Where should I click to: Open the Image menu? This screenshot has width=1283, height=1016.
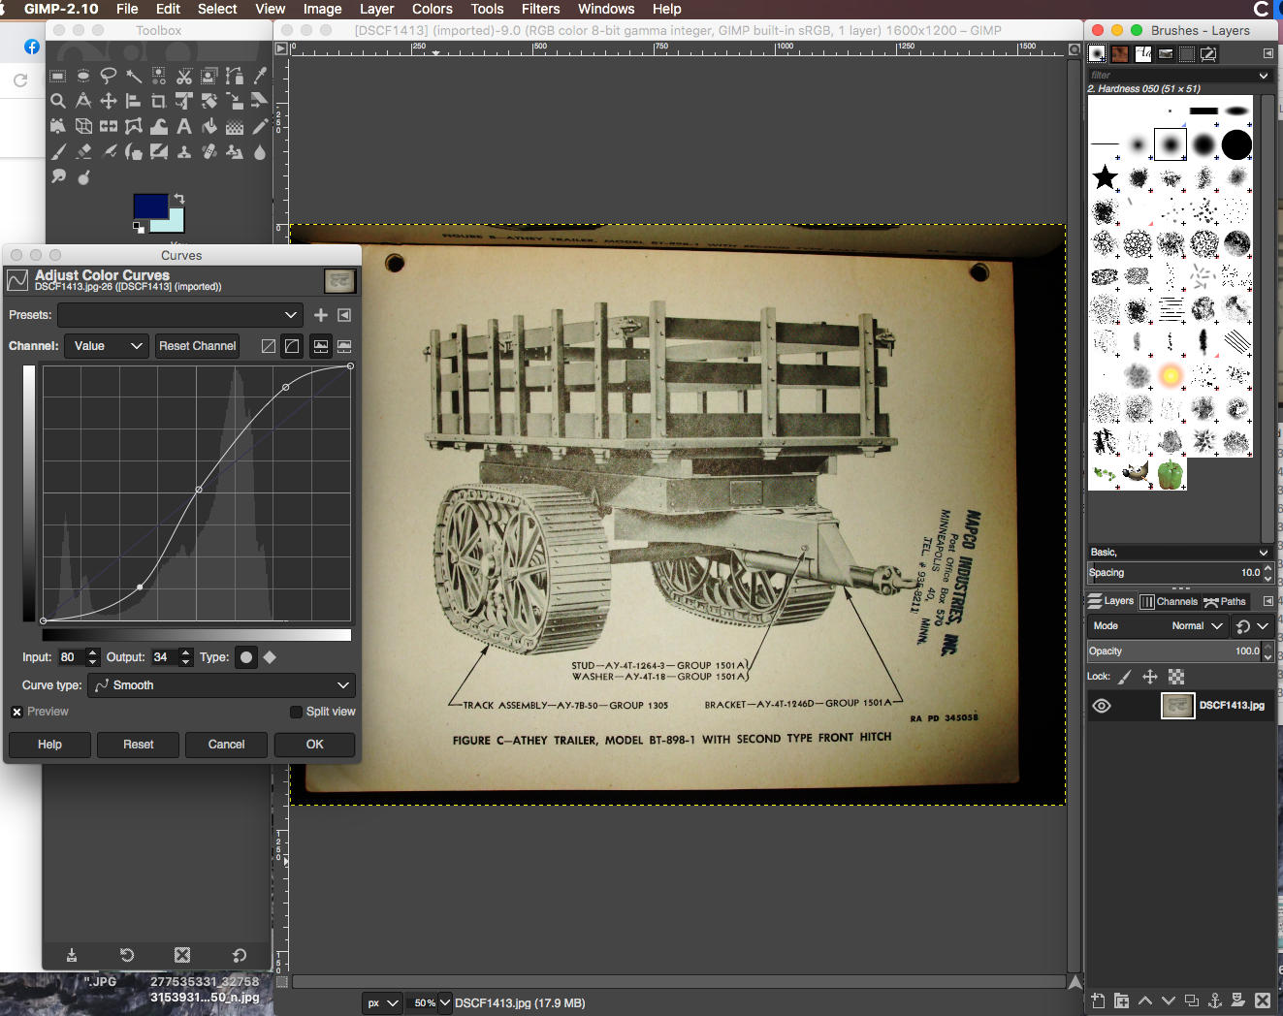coord(322,9)
